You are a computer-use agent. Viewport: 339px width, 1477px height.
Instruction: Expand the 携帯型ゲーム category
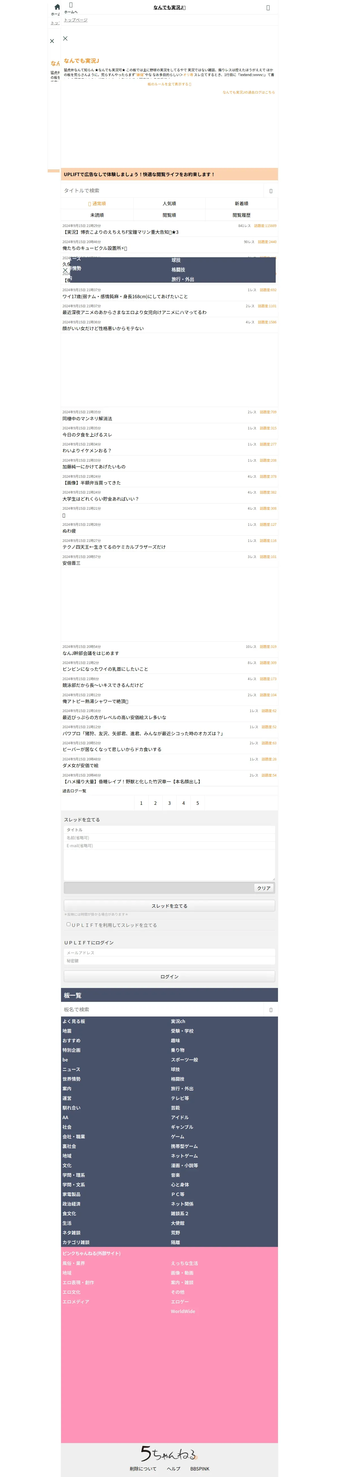[184, 1147]
